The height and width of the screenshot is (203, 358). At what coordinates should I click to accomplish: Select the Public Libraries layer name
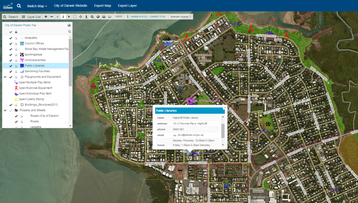[35, 65]
